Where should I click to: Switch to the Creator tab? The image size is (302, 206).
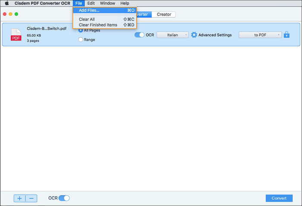coord(164,14)
